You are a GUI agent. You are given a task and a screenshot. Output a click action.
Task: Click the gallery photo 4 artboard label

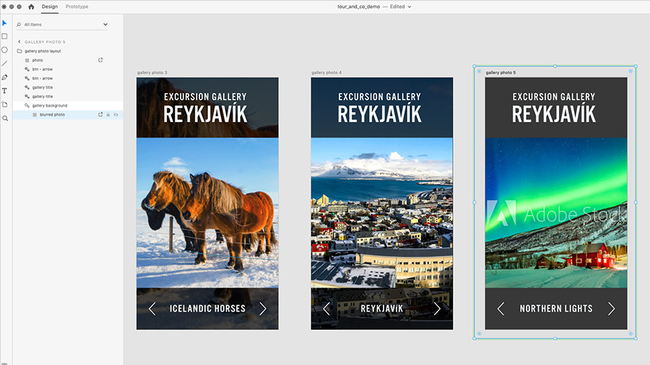click(326, 72)
